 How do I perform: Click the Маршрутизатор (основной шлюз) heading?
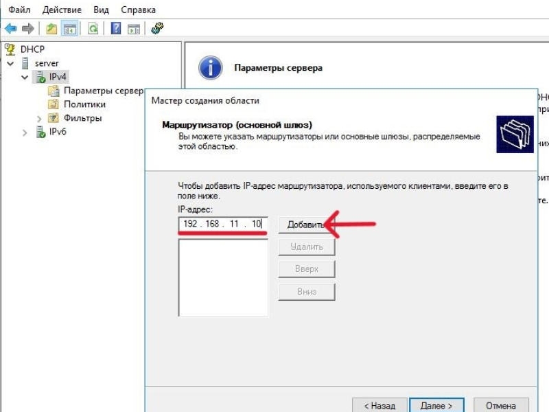coord(237,125)
